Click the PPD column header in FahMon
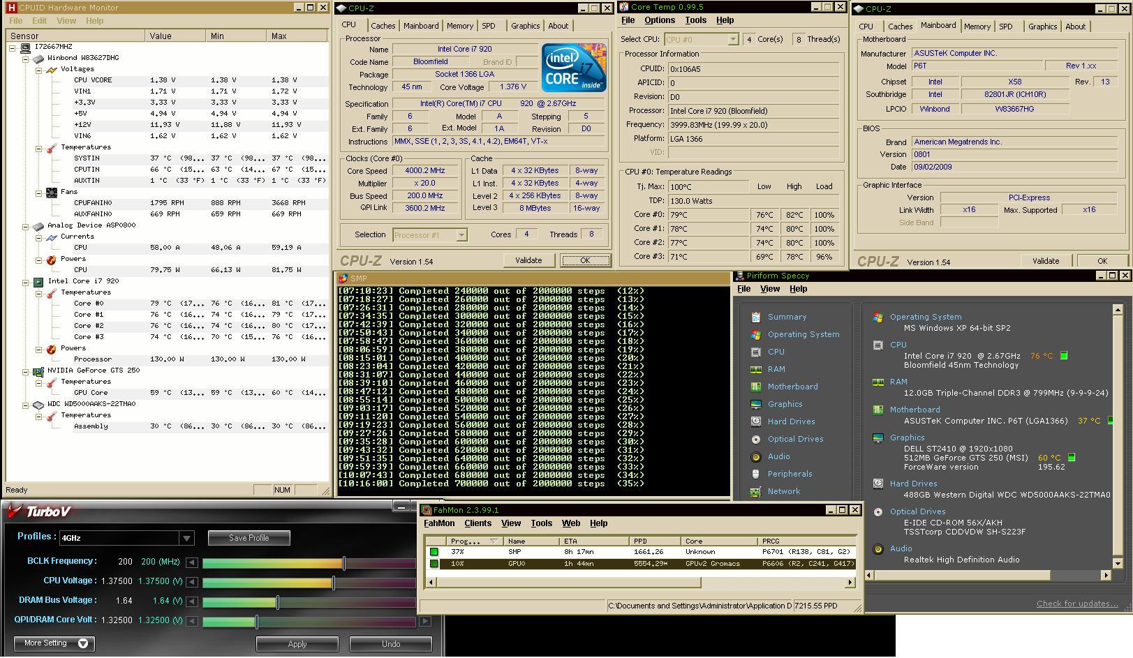The width and height of the screenshot is (1133, 658). 656,541
